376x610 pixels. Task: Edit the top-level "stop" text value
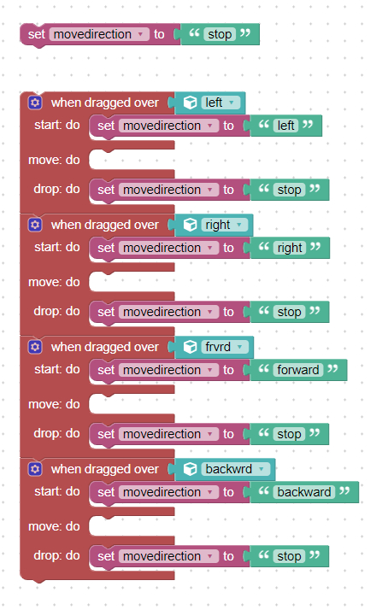click(220, 34)
